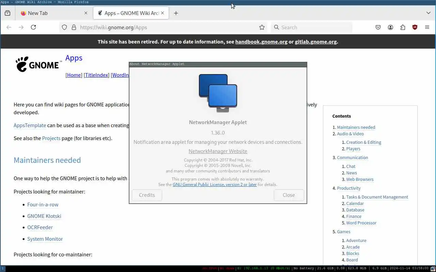The image size is (436, 272).
Task: Jump to Chat in Contents
Action: (351, 167)
